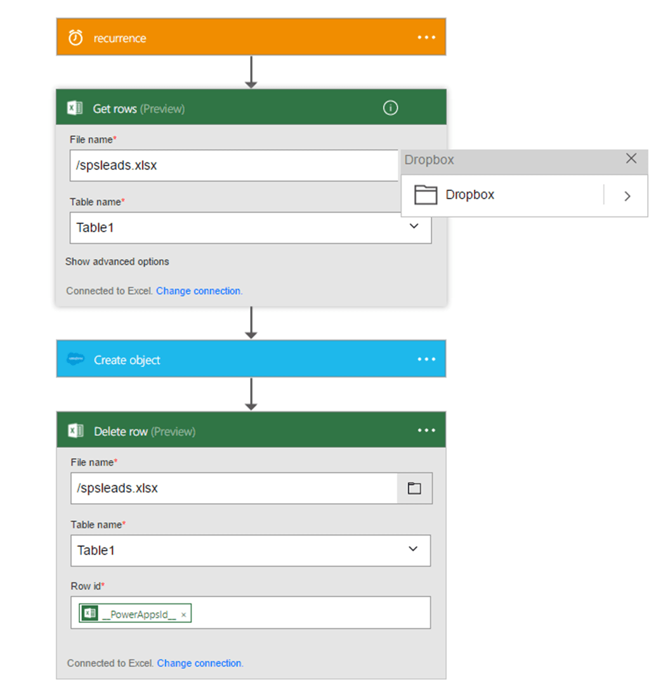Show advanced options for Get rows

117,261
